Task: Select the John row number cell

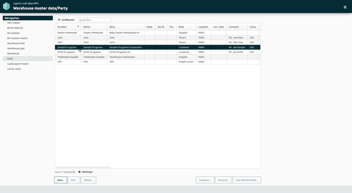Action: coord(68,42)
